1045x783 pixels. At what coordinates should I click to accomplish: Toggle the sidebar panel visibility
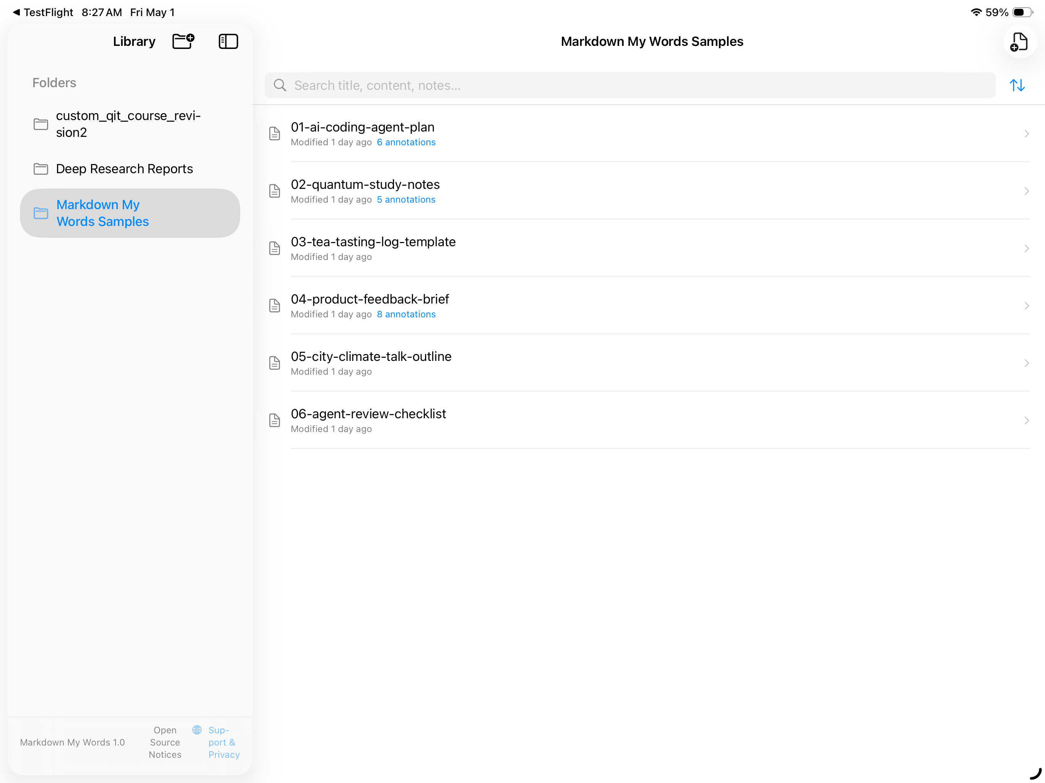[228, 41]
